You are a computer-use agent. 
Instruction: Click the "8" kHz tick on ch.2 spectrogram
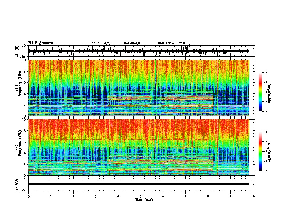(25, 131)
